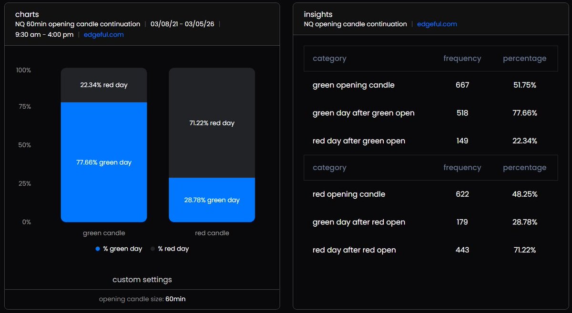The height and width of the screenshot is (313, 572).
Task: Click the frequency value 149
Action: coord(462,141)
